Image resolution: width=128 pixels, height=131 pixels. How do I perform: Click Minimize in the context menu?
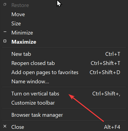tap(64, 33)
